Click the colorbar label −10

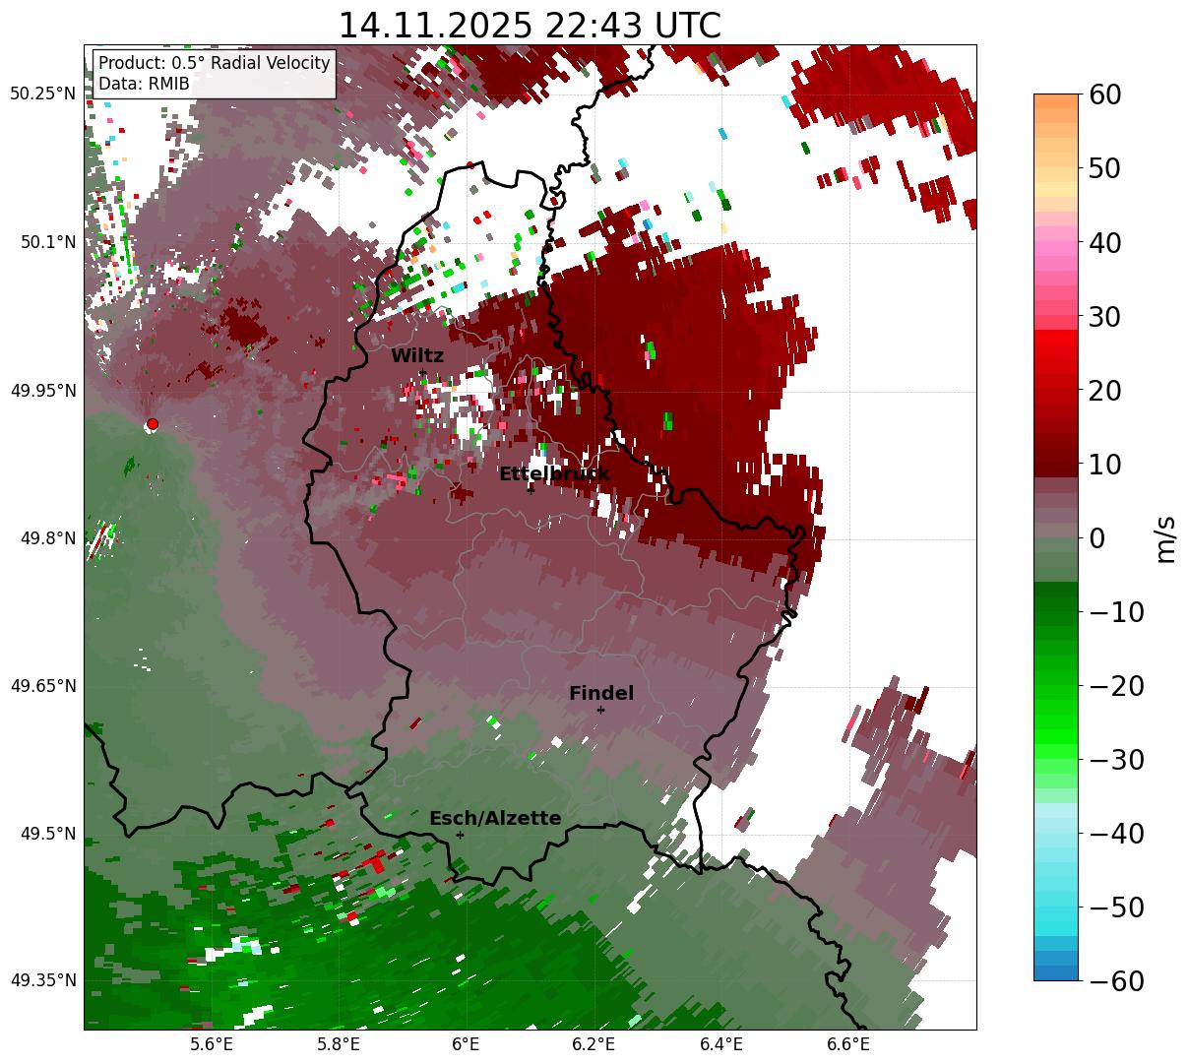tap(1116, 611)
